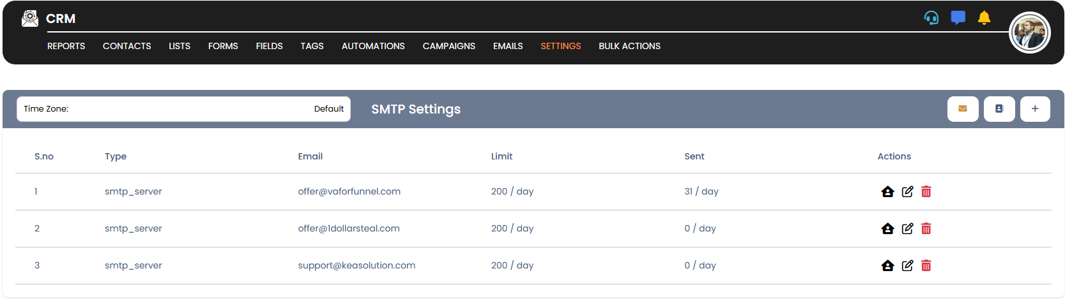Image resolution: width=1065 pixels, height=301 pixels.
Task: Delete the support@keasolution.com SMTP entry
Action: (x=926, y=265)
